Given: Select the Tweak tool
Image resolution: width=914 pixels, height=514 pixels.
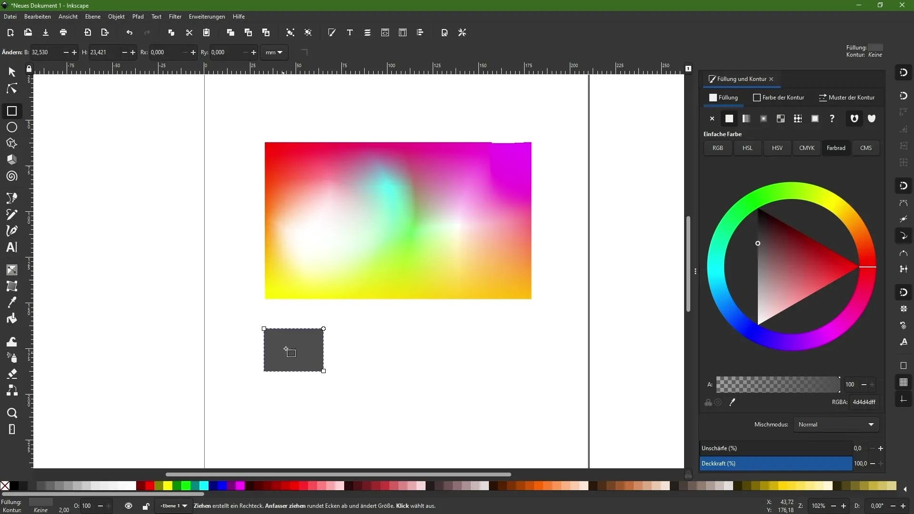Looking at the screenshot, I should pyautogui.click(x=12, y=341).
